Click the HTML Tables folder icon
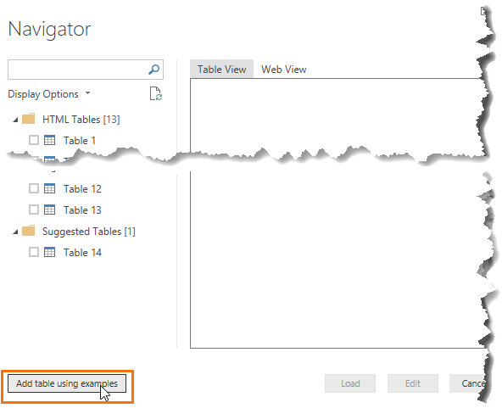Image resolution: width=502 pixels, height=408 pixels. click(29, 119)
